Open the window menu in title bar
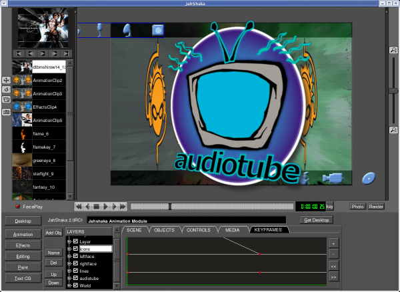The image size is (400, 292). click(x=4, y=3)
